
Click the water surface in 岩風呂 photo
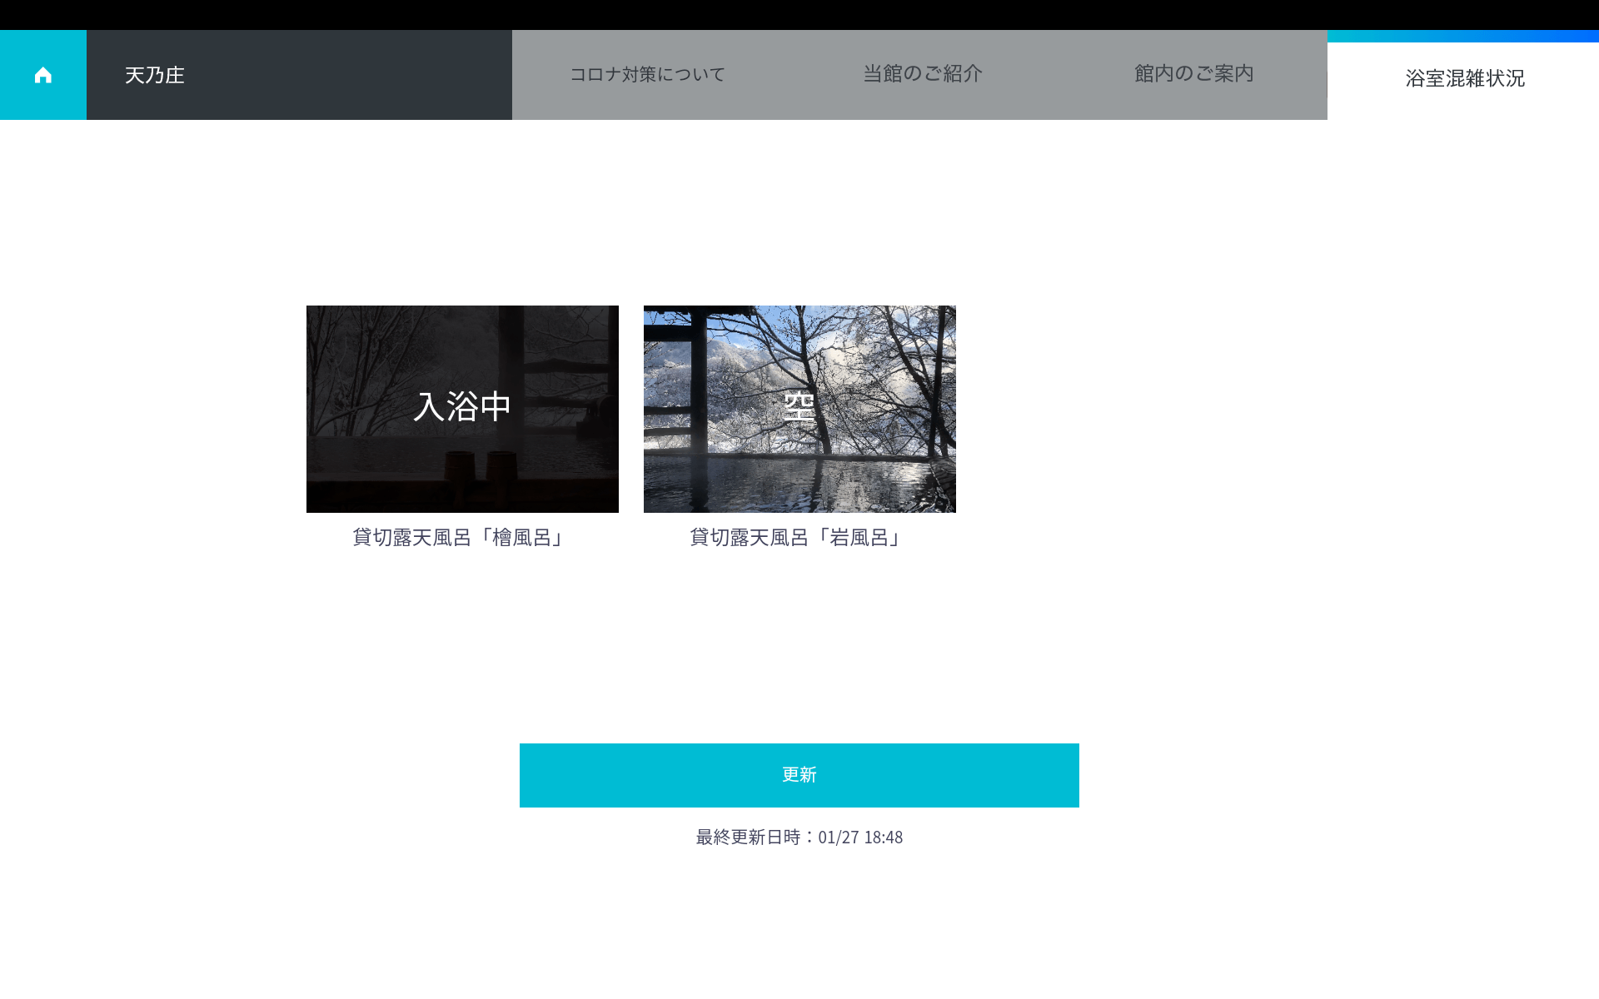click(775, 485)
